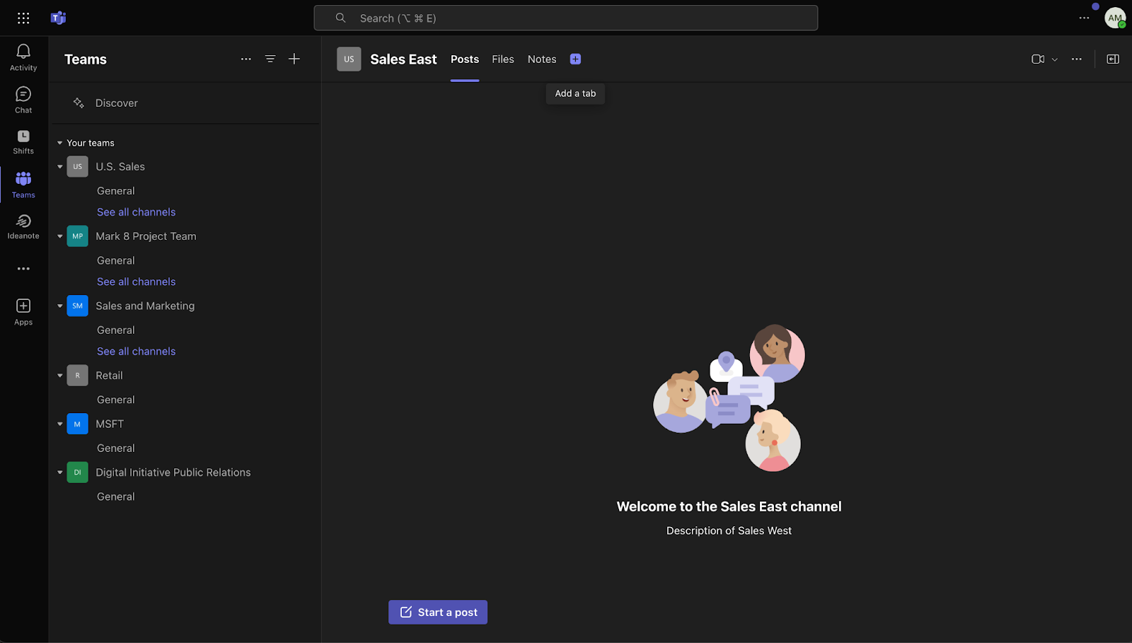Collapse the U.S. Sales team

(60, 167)
